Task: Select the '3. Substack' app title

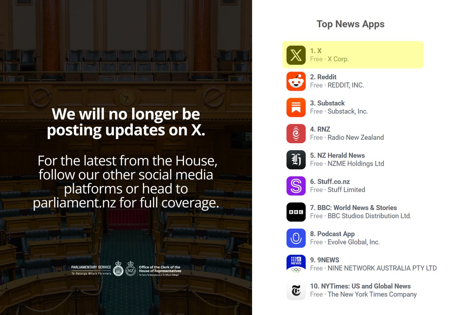Action: [x=327, y=103]
